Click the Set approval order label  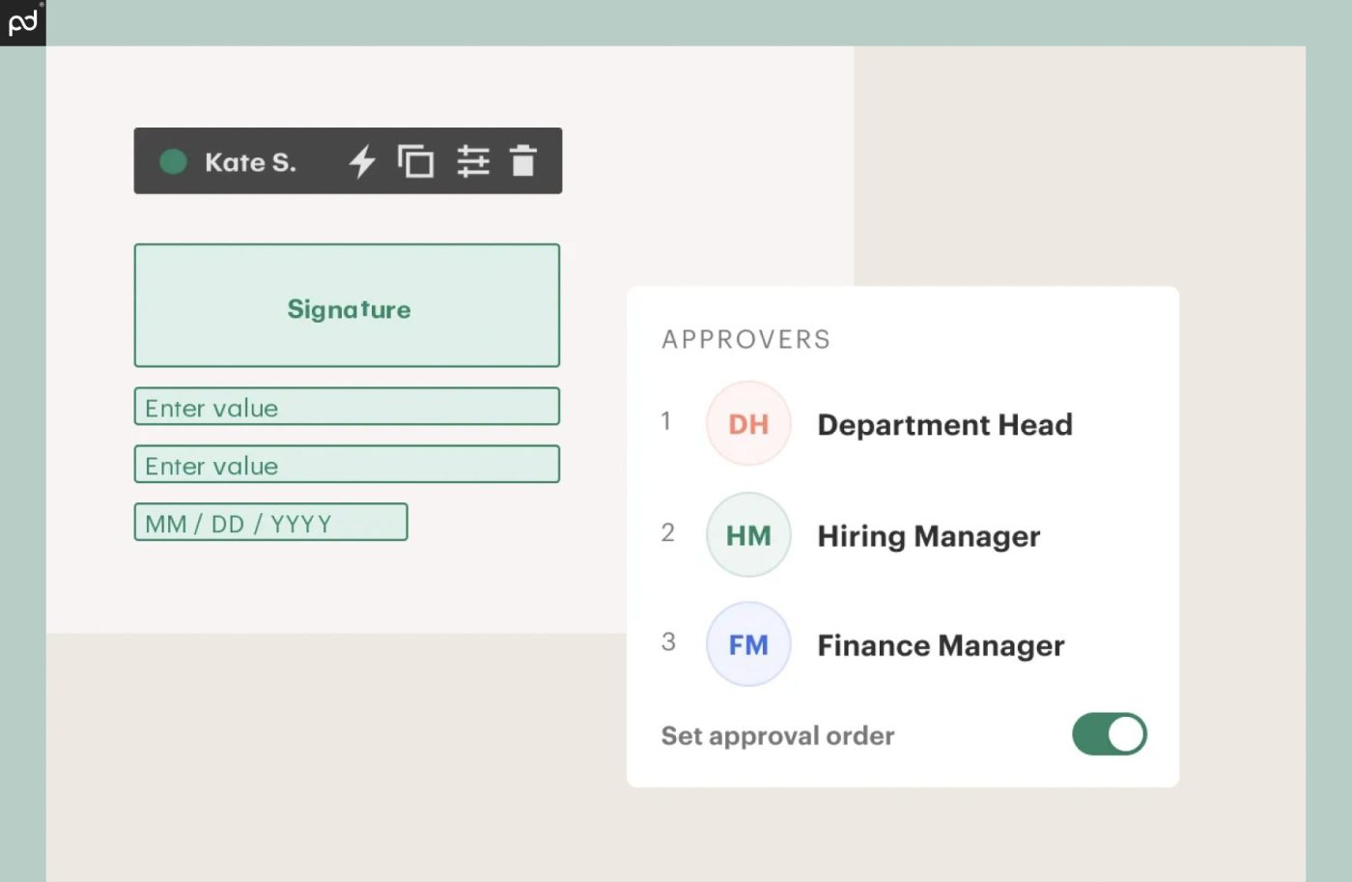[777, 736]
